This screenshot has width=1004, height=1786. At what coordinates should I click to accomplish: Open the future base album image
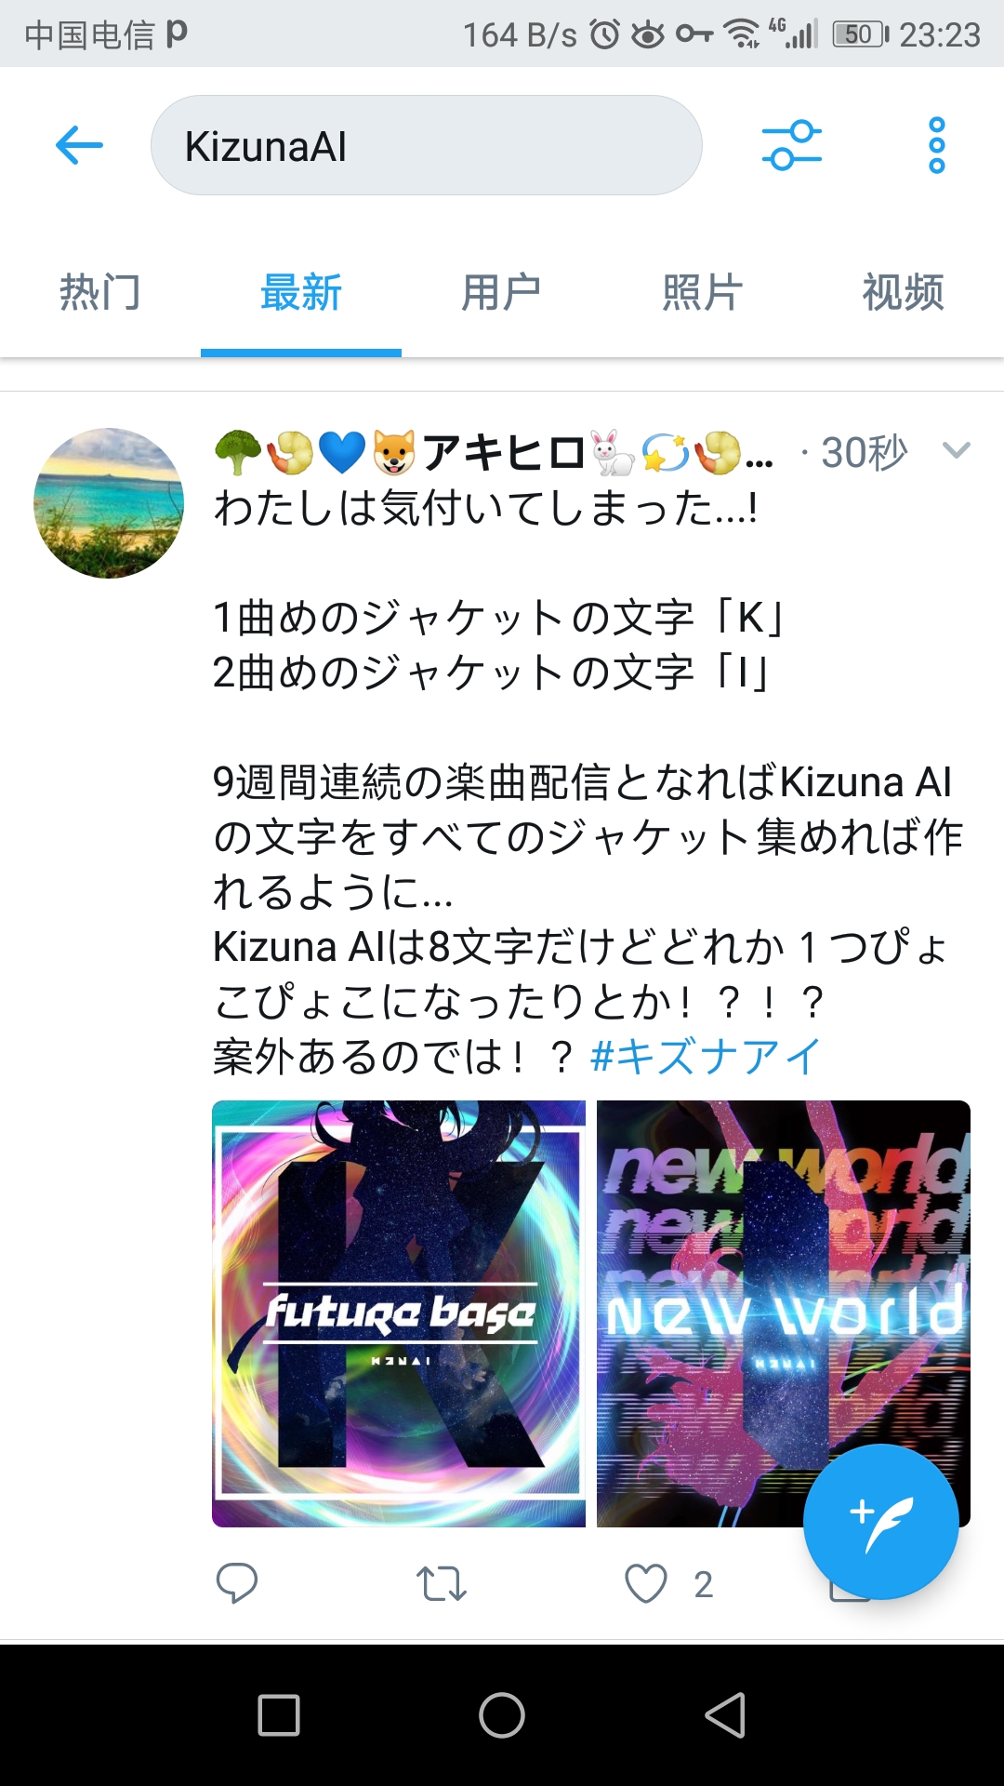(x=399, y=1313)
